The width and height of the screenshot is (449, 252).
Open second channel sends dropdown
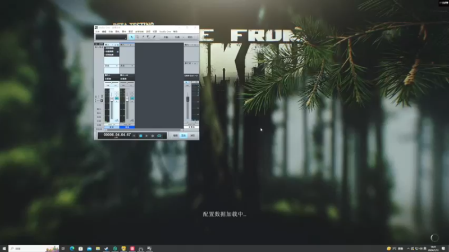tap(132, 66)
